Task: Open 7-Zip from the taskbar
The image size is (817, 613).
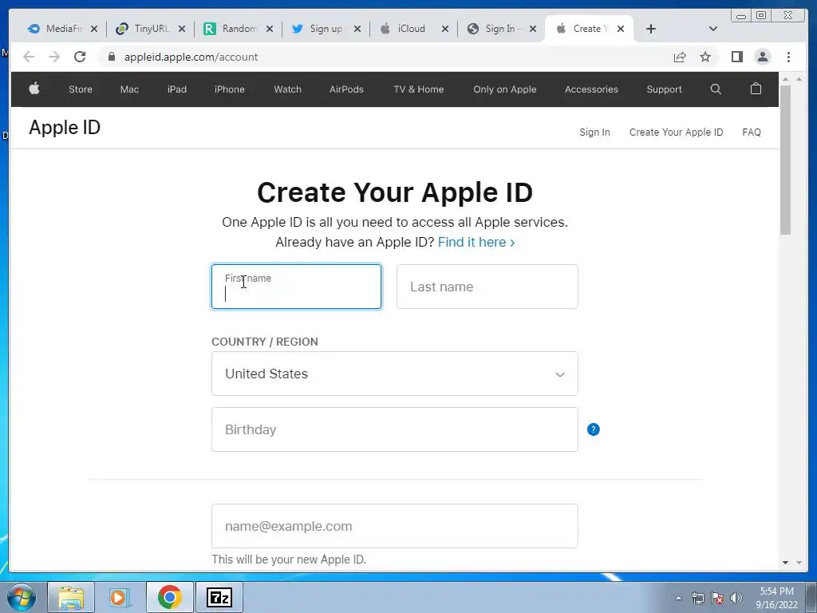Action: tap(219, 597)
